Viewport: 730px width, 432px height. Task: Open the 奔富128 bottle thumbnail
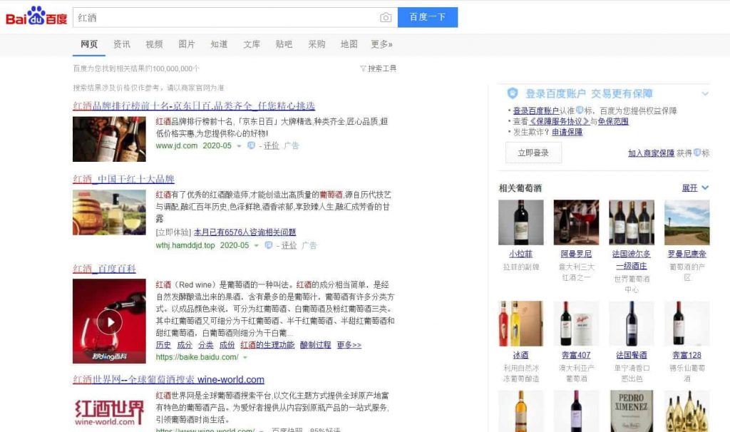[x=687, y=324]
